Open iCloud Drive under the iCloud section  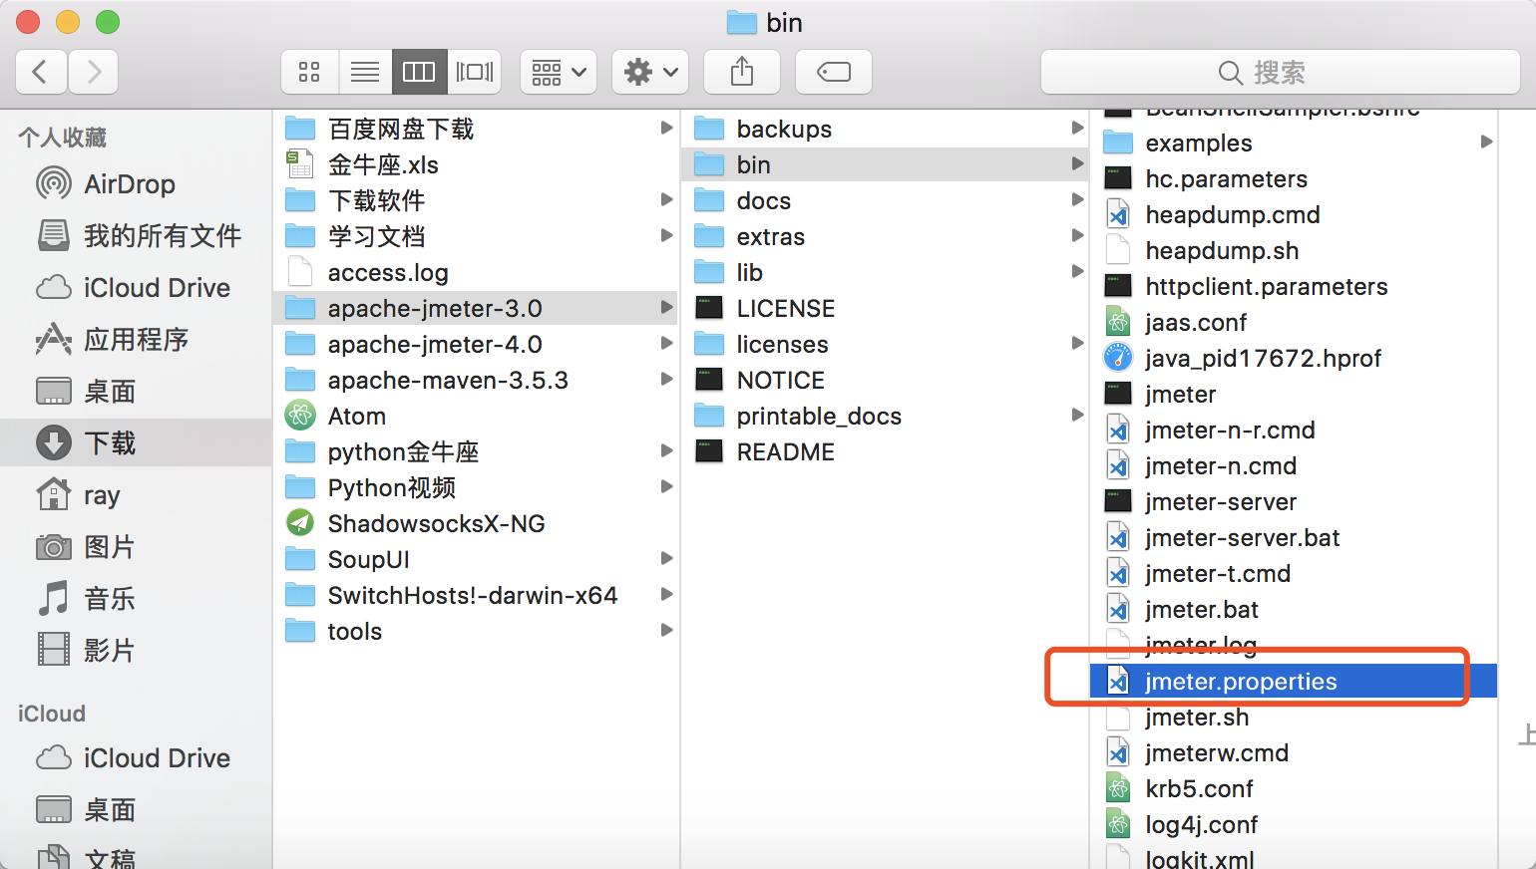136,758
